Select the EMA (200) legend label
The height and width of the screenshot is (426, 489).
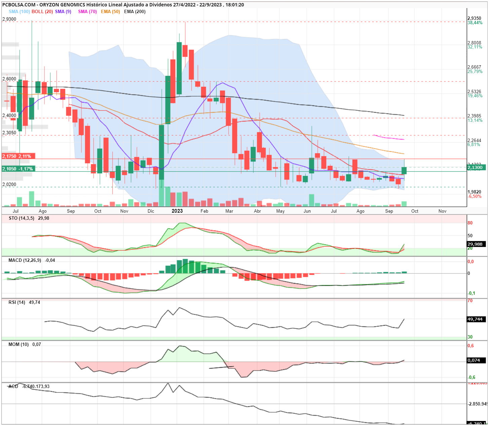click(135, 11)
